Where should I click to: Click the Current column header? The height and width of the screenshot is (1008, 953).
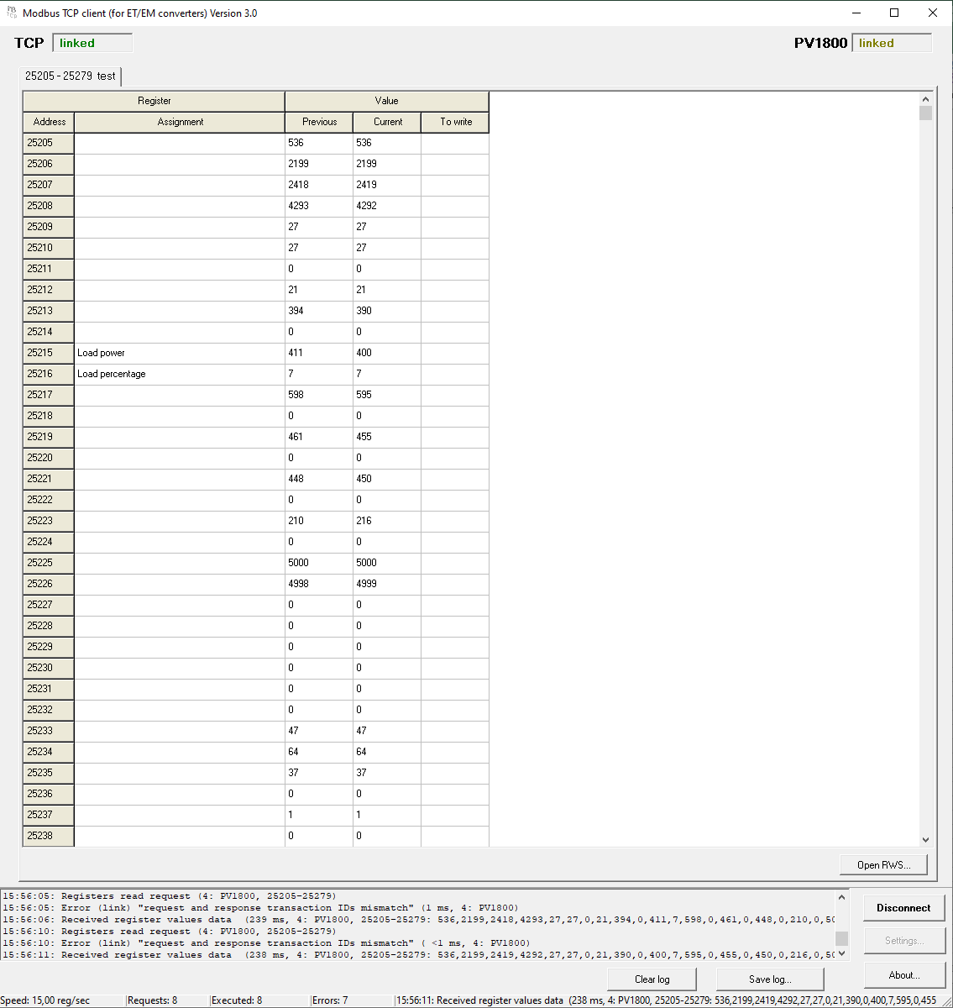tap(387, 122)
